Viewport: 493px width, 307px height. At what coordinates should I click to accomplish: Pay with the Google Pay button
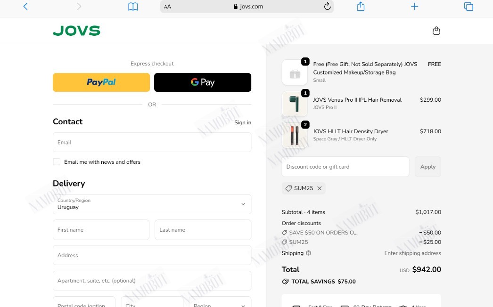[203, 82]
